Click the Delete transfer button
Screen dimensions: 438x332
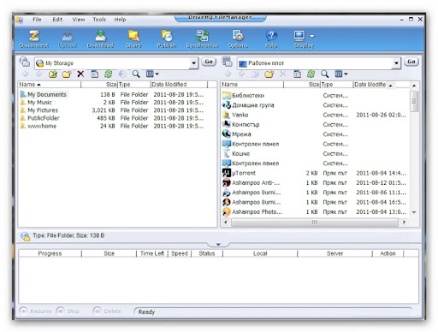[x=107, y=311]
